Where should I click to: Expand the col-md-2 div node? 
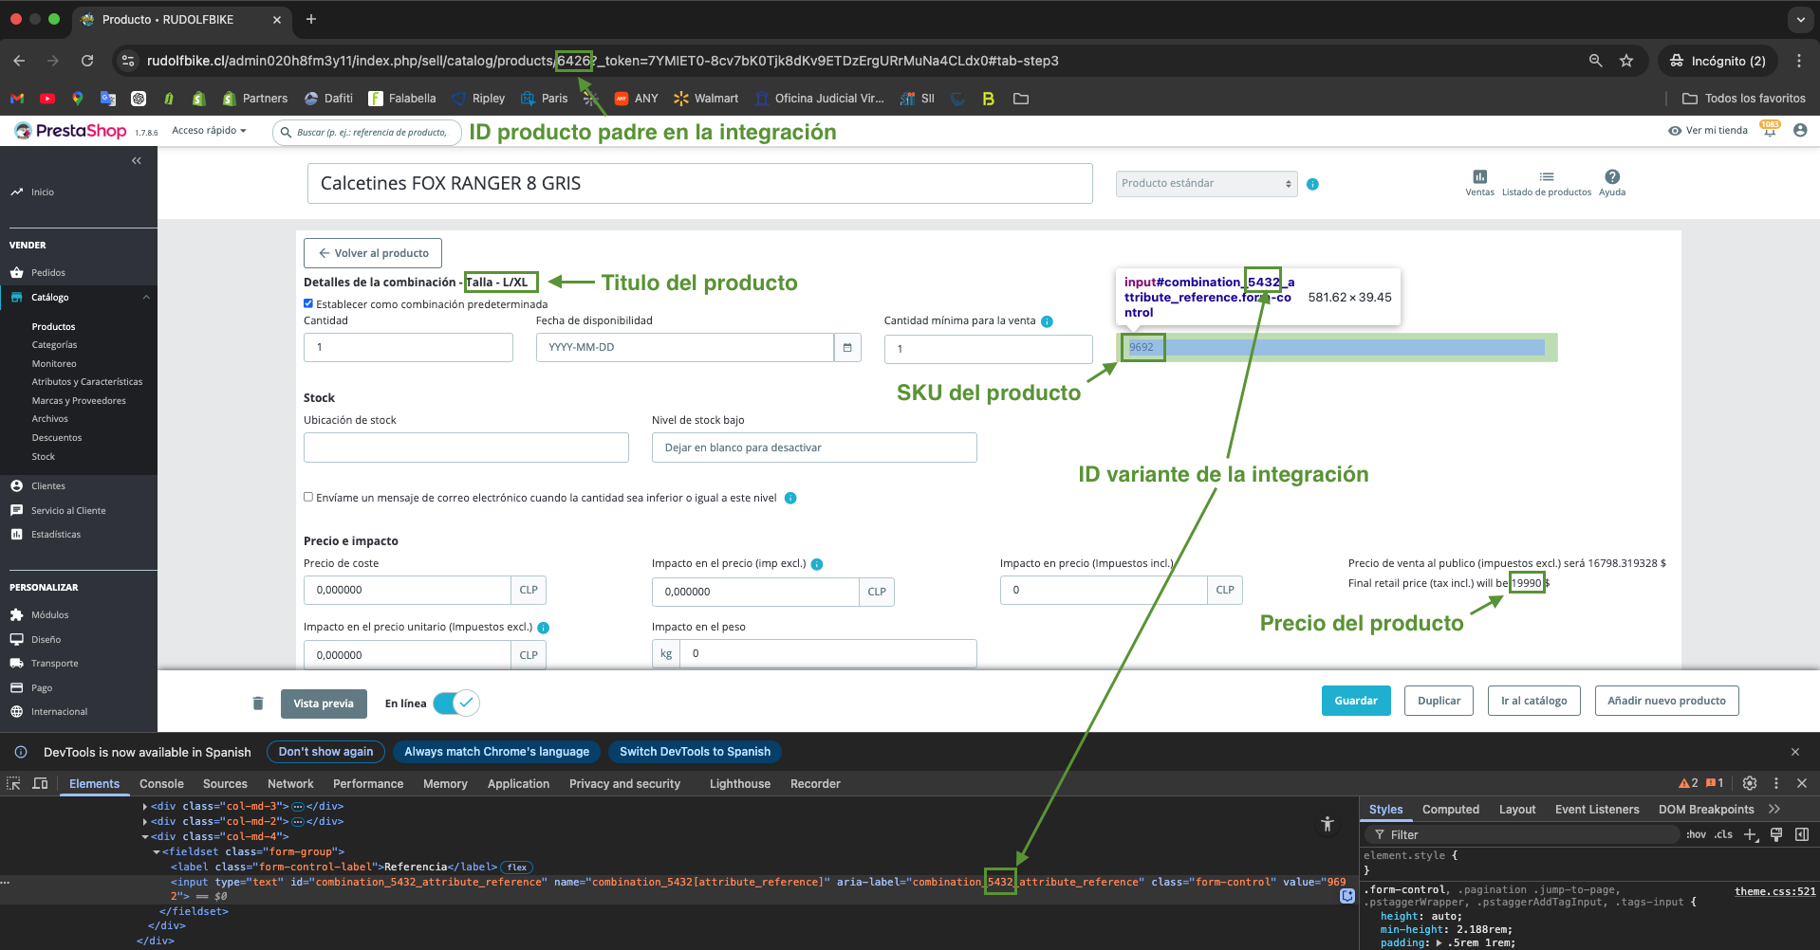pyautogui.click(x=145, y=822)
